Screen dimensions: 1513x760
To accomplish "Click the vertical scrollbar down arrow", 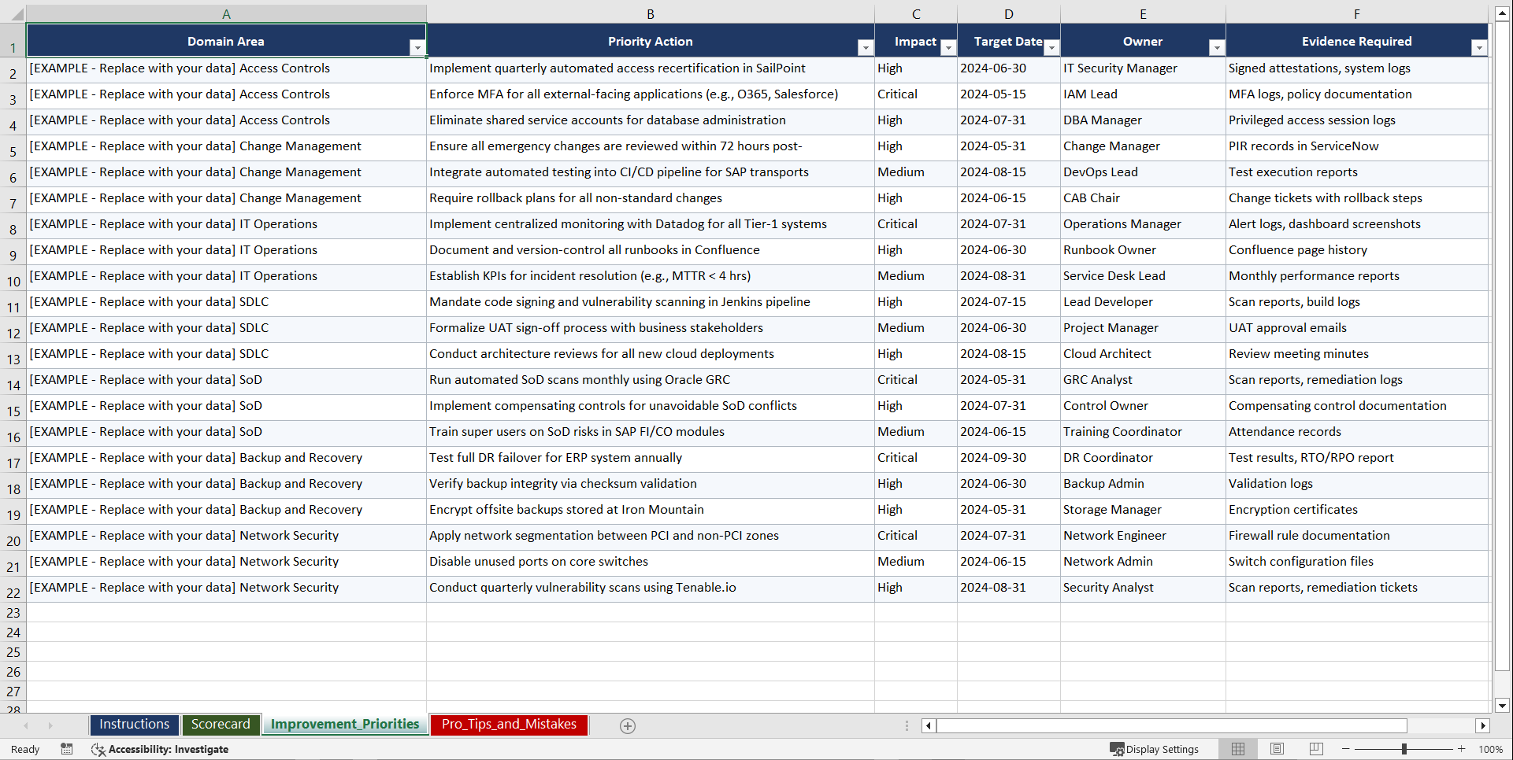I will [1503, 706].
